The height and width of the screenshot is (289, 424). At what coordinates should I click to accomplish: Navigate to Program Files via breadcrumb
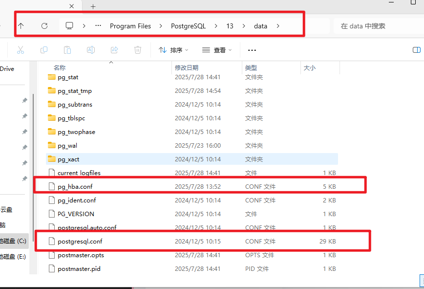tap(130, 26)
